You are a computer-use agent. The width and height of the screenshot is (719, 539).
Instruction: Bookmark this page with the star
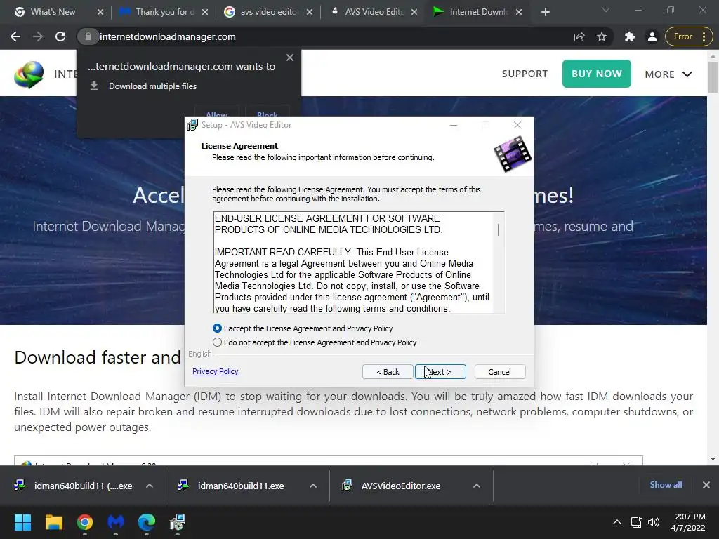602,36
